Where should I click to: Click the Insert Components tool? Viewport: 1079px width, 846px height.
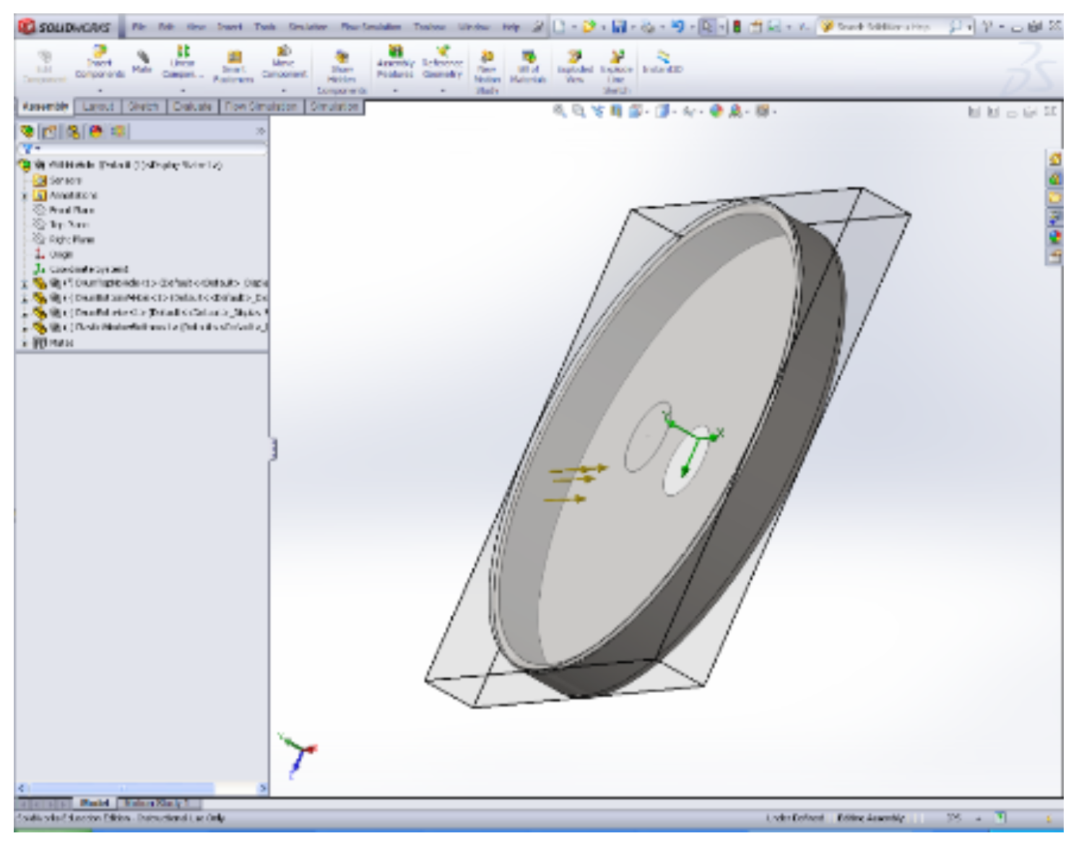(100, 61)
